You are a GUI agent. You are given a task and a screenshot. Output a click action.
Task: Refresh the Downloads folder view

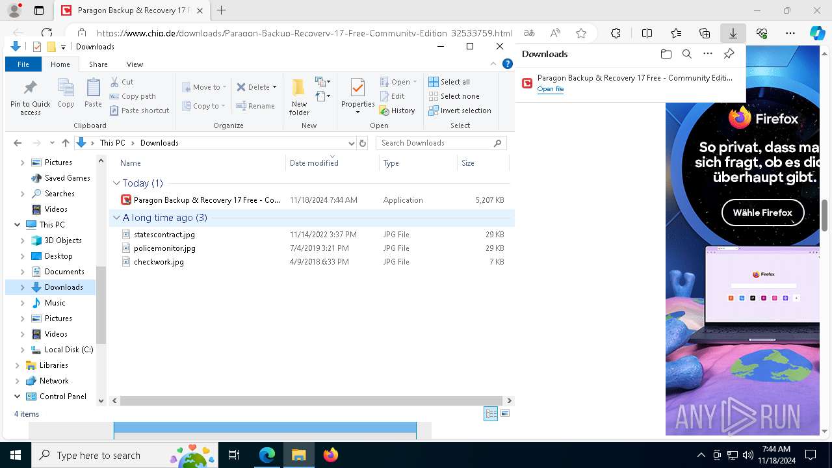click(x=363, y=143)
